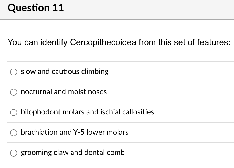Click the bilophodont molars answer text
The width and height of the screenshot is (234, 168).
87,112
